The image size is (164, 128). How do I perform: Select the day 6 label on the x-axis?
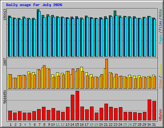tap(35, 124)
